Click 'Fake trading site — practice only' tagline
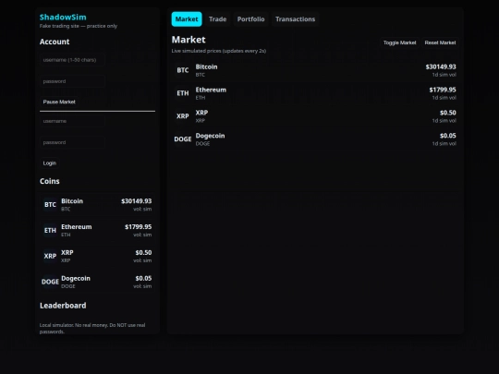Viewport: 499px width, 374px height. coord(79,26)
